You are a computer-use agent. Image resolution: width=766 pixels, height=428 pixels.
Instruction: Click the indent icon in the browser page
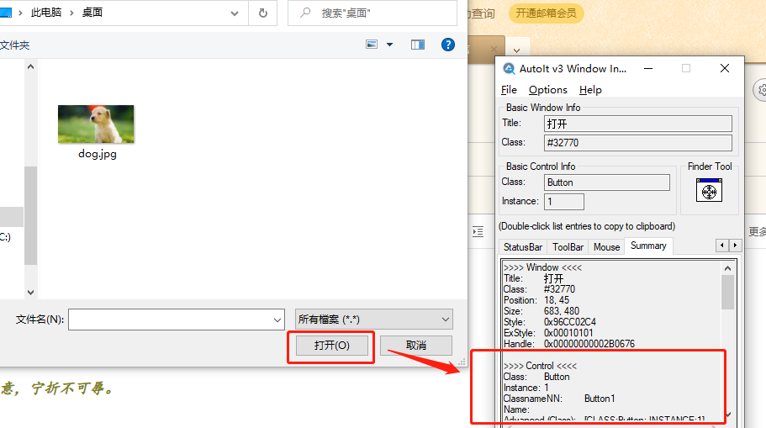click(478, 231)
